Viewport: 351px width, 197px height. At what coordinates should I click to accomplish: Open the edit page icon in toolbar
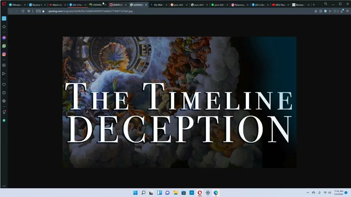316,11
